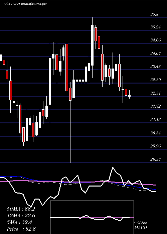Screen dimensions: 167x234
Task: Click the USA INVH munafasutra.pro title text
Action: (x=25, y=4)
